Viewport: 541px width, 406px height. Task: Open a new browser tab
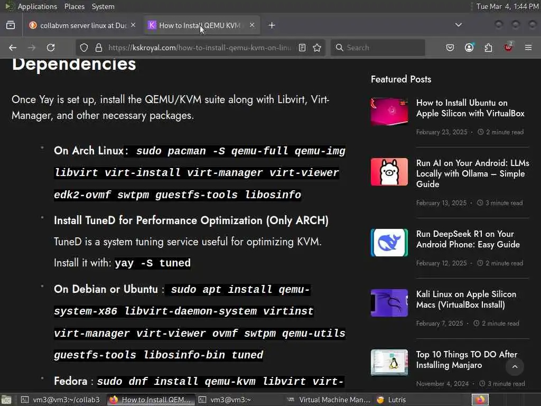(x=272, y=25)
